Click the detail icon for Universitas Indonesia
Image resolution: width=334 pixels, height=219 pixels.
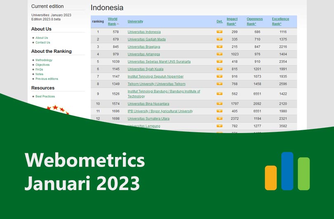(219, 32)
